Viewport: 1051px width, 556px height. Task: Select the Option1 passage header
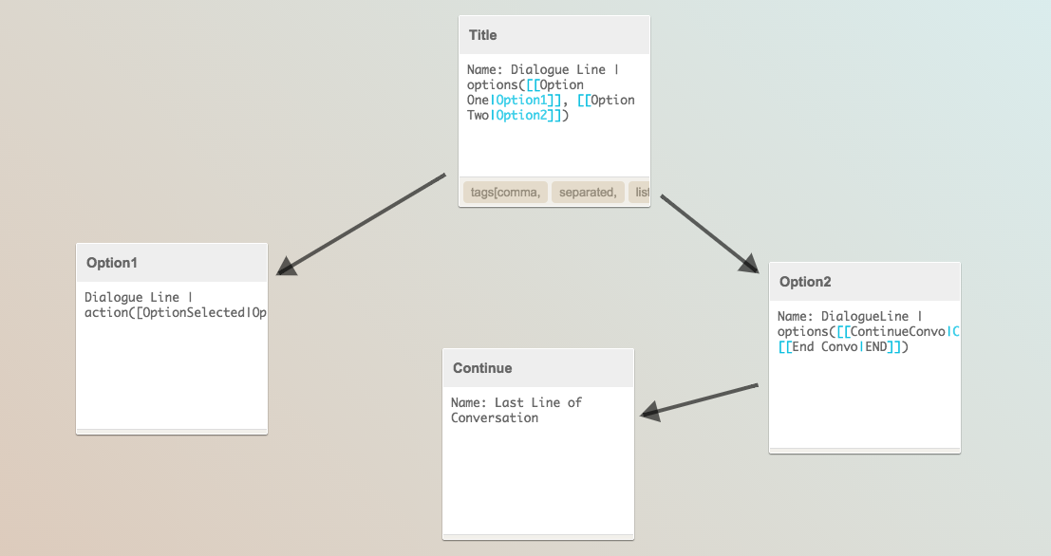(172, 263)
